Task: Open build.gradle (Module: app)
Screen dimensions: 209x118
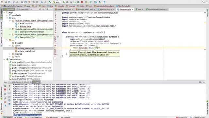Action: 24,65
